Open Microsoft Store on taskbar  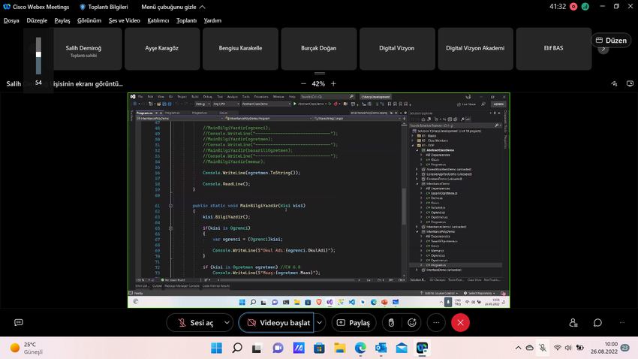(319, 348)
